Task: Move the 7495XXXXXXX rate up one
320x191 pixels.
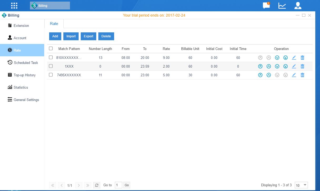Action: tap(268, 75)
